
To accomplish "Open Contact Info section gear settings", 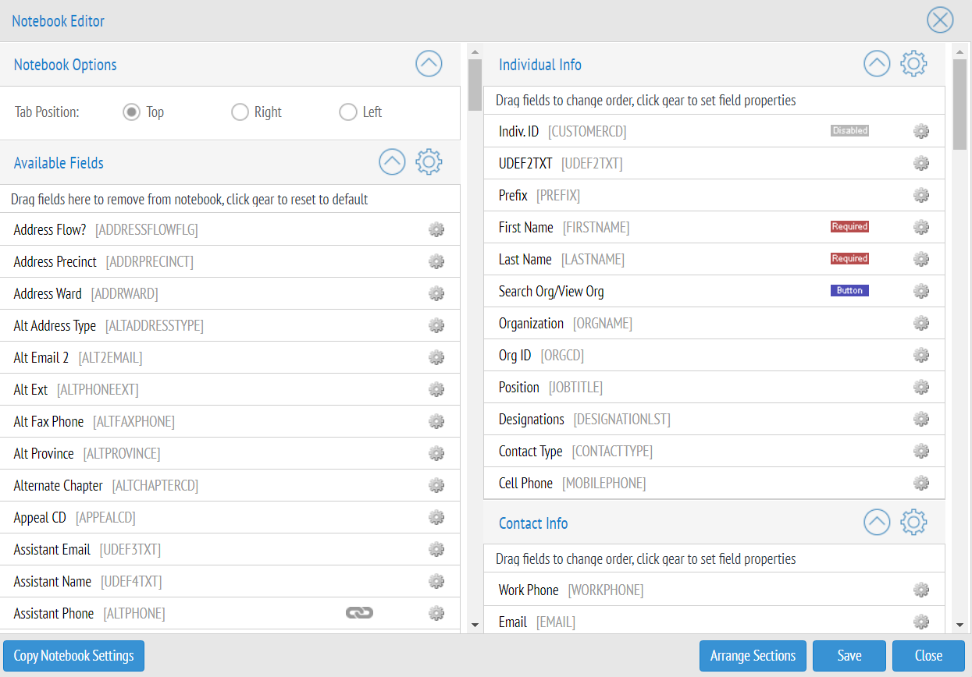I will [x=913, y=523].
